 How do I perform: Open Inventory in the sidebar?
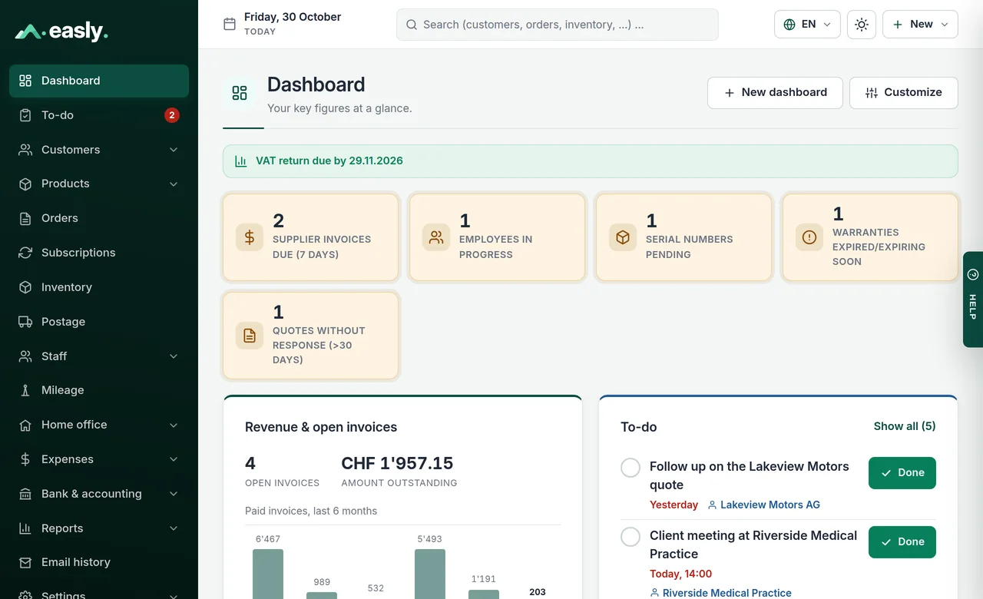tap(99, 287)
